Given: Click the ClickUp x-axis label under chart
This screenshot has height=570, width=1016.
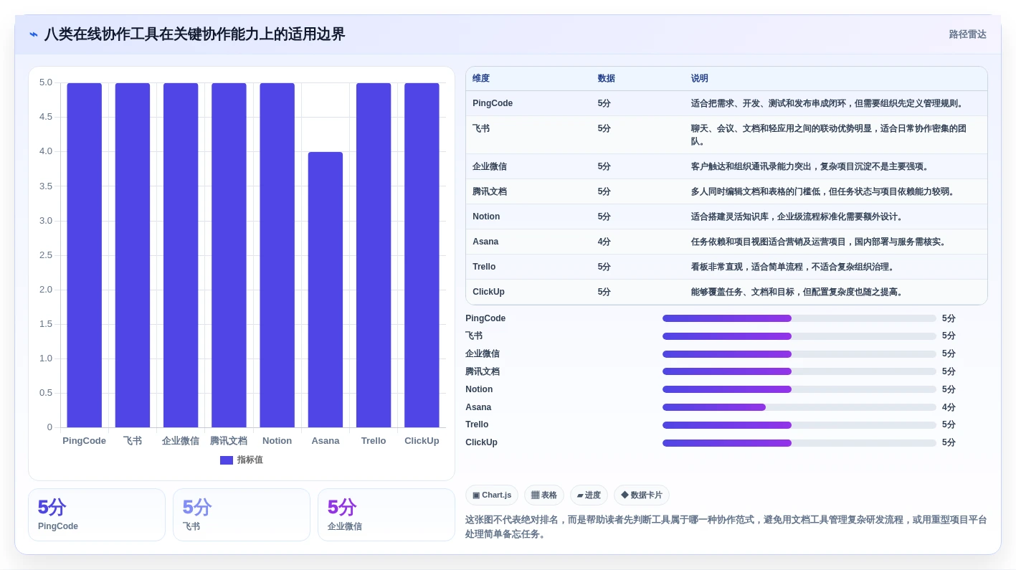Looking at the screenshot, I should (x=422, y=440).
